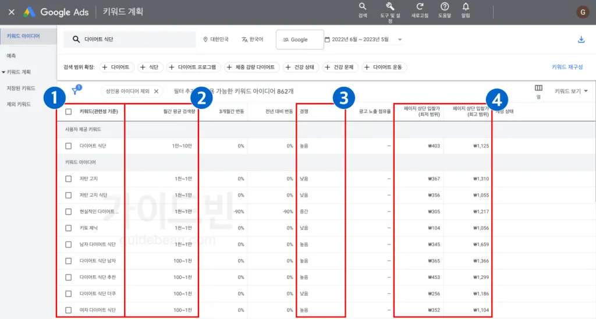This screenshot has width=596, height=319.
Task: Click the 중간 competition cell
Action: (x=304, y=212)
